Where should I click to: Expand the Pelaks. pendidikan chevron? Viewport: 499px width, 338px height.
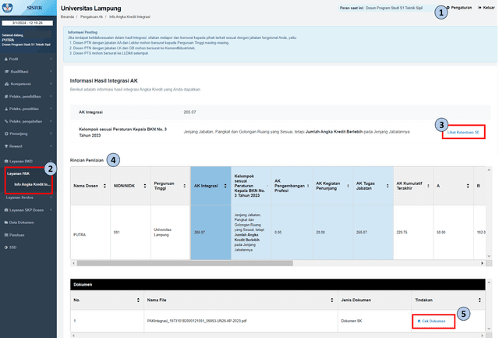(x=51, y=96)
